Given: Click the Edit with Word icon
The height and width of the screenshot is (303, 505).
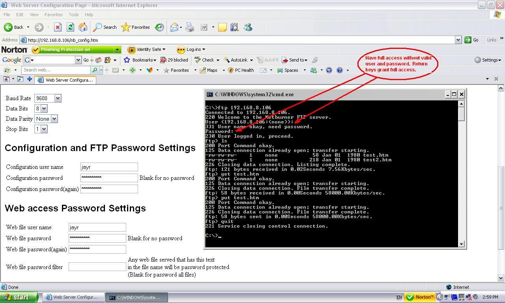Looking at the screenshot, I should pyautogui.click(x=204, y=27).
